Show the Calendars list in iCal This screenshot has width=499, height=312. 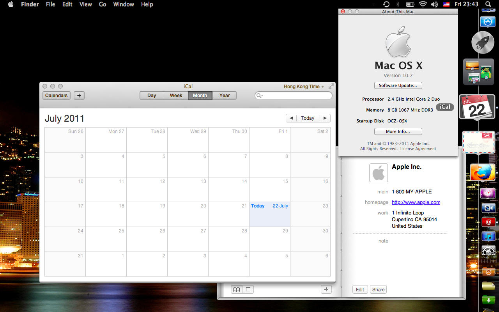pyautogui.click(x=57, y=96)
